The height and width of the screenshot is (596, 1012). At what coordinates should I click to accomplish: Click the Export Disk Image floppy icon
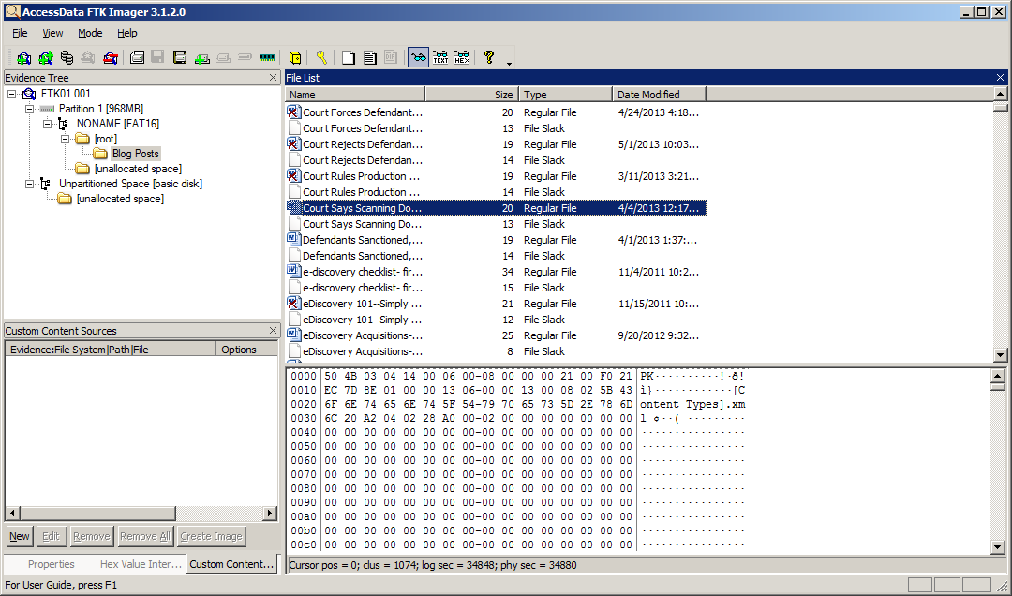tap(157, 57)
